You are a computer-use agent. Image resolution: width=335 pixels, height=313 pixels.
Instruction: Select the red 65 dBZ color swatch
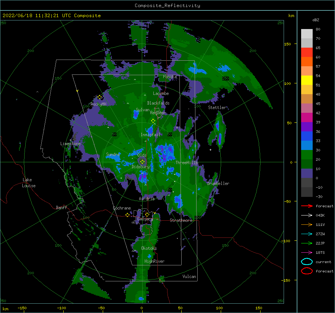point(307,52)
